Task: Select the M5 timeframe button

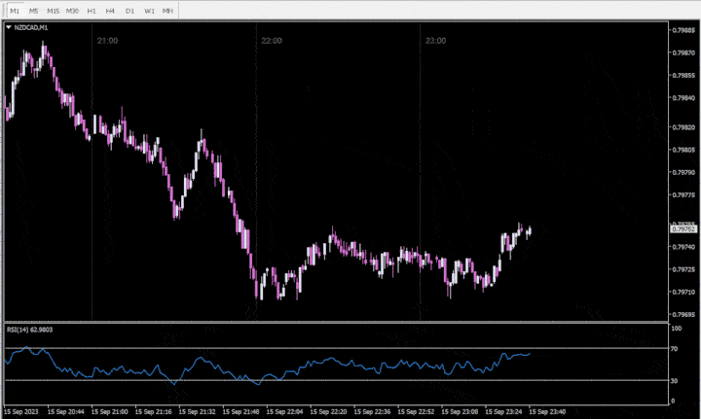Action: click(34, 10)
